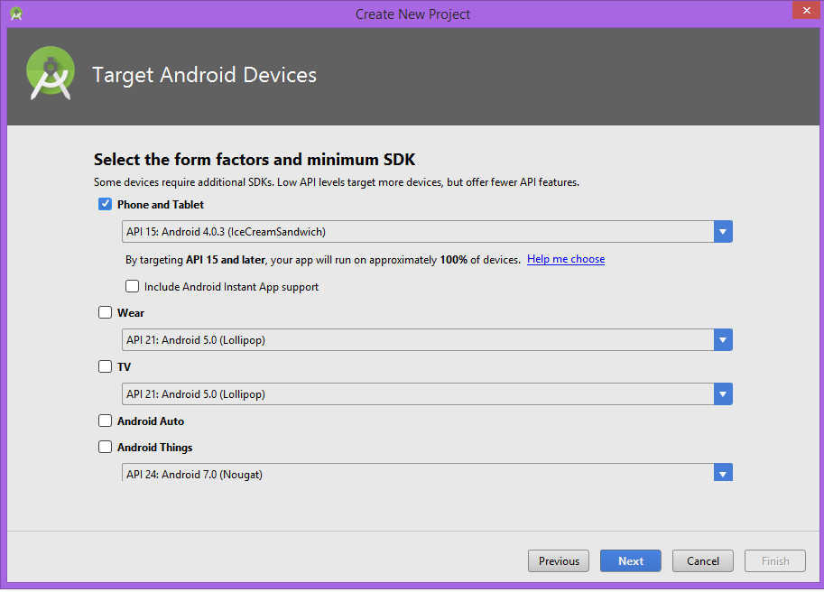This screenshot has width=824, height=592.
Task: Open the Wear minimum SDK dropdown
Action: (x=722, y=340)
